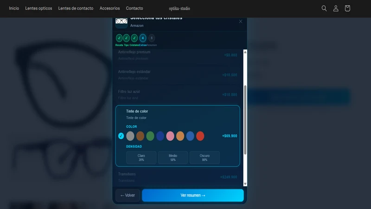
Task: Click the dialog scrollbar thumb
Action: (245, 120)
